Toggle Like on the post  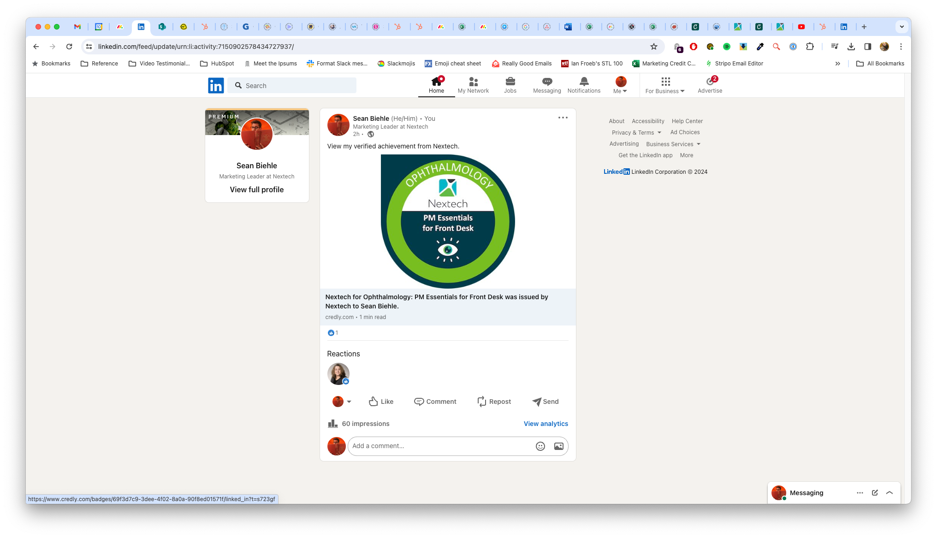coord(381,402)
